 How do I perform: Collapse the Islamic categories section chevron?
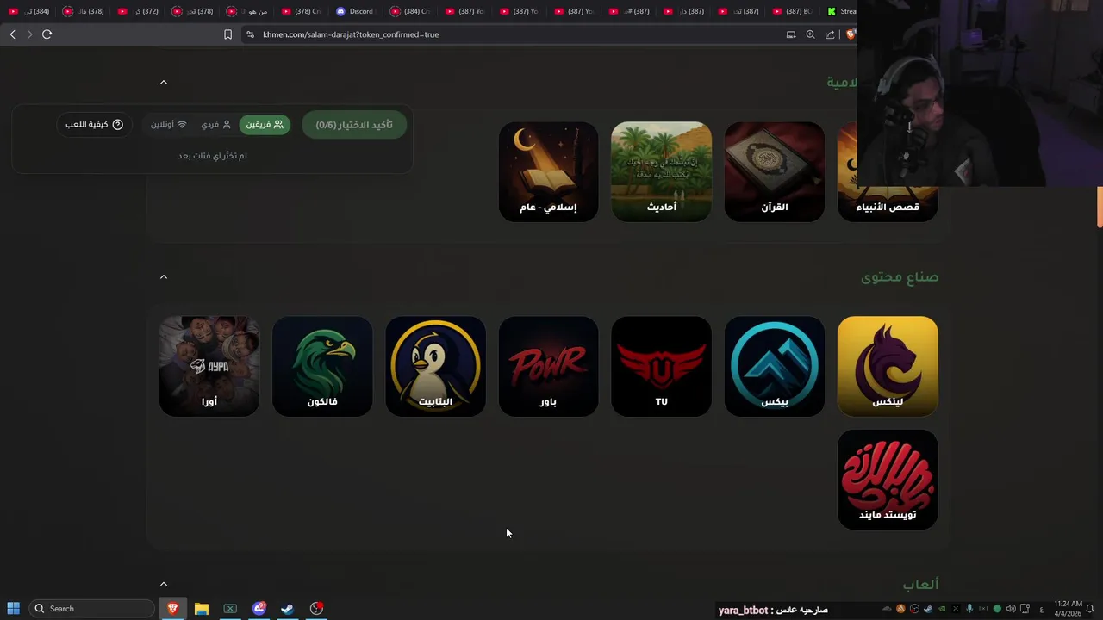pos(163,82)
